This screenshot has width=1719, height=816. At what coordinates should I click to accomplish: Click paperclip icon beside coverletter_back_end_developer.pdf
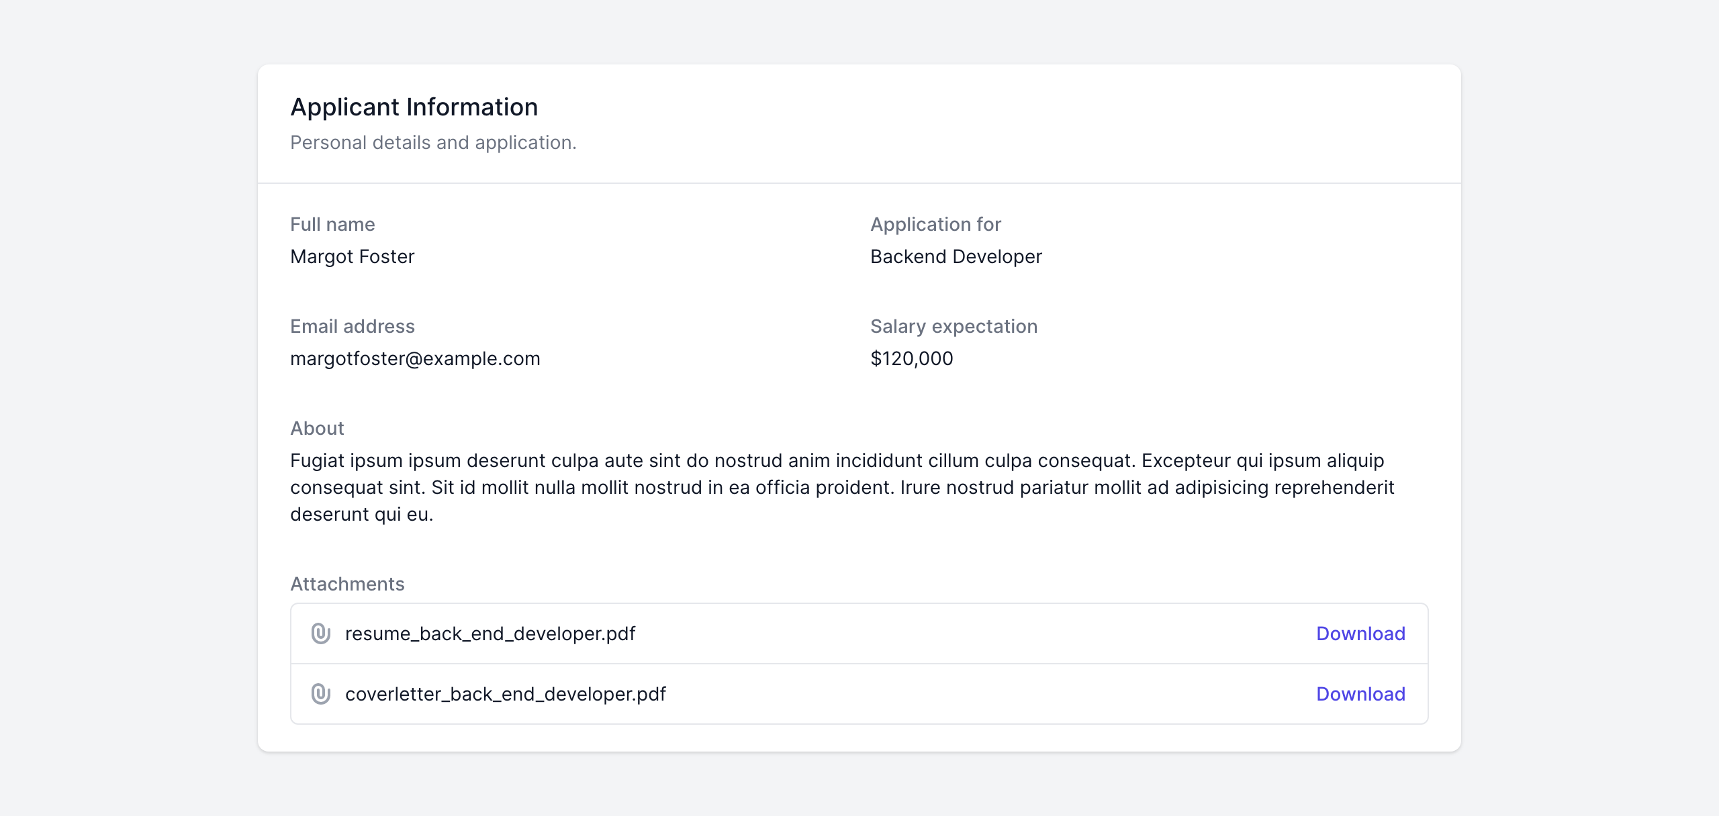point(321,694)
